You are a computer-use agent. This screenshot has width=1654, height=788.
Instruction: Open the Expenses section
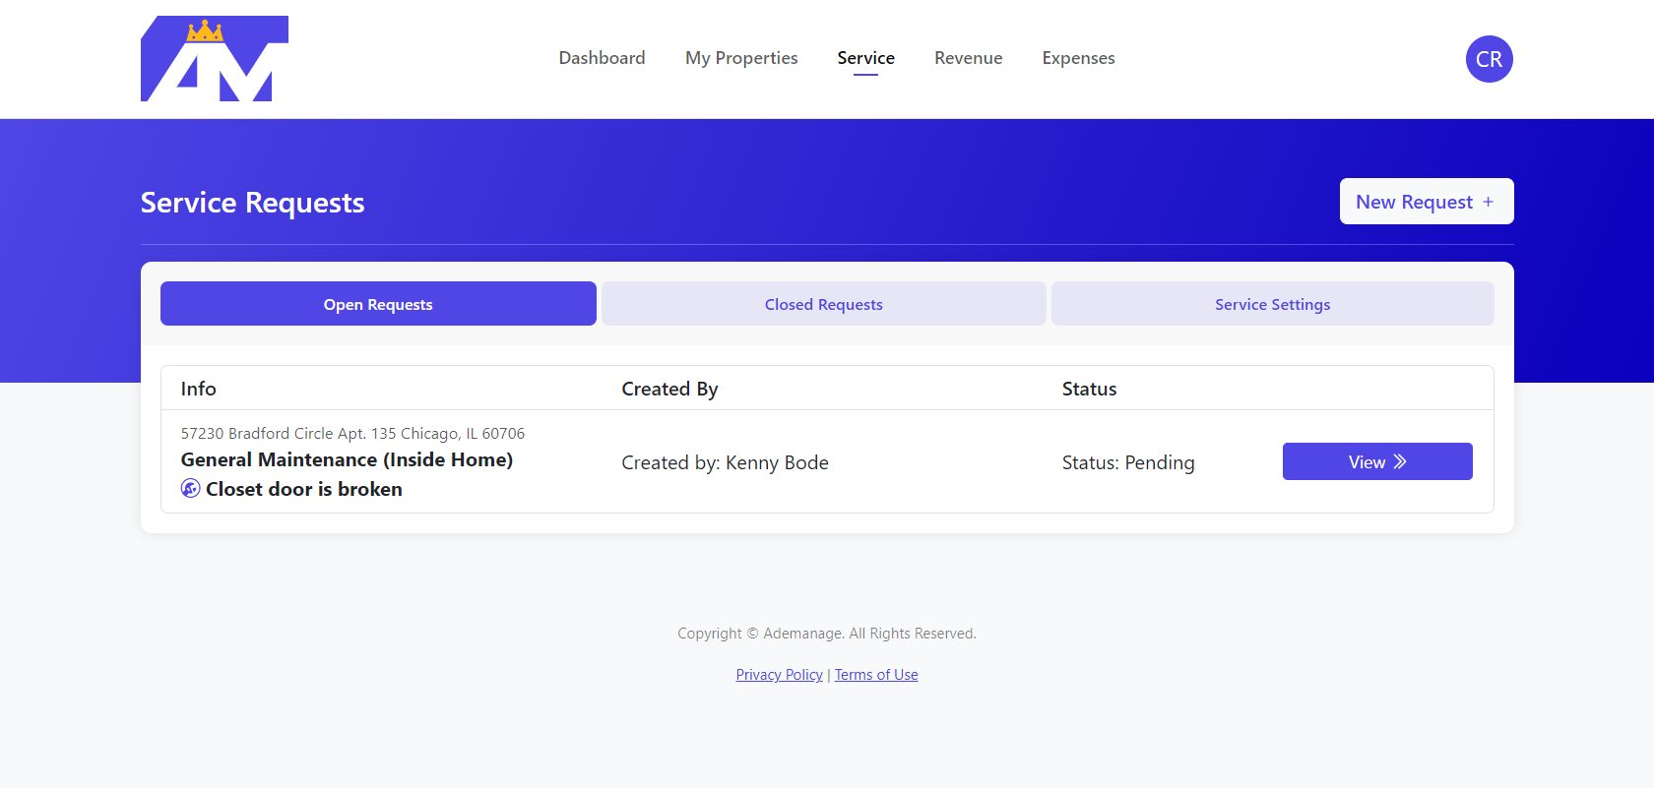[x=1078, y=58]
